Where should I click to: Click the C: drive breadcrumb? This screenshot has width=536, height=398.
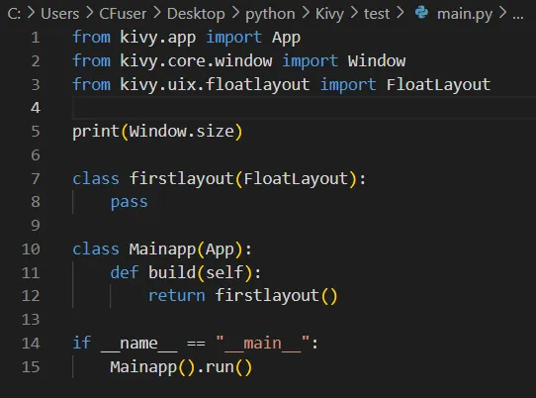(14, 14)
